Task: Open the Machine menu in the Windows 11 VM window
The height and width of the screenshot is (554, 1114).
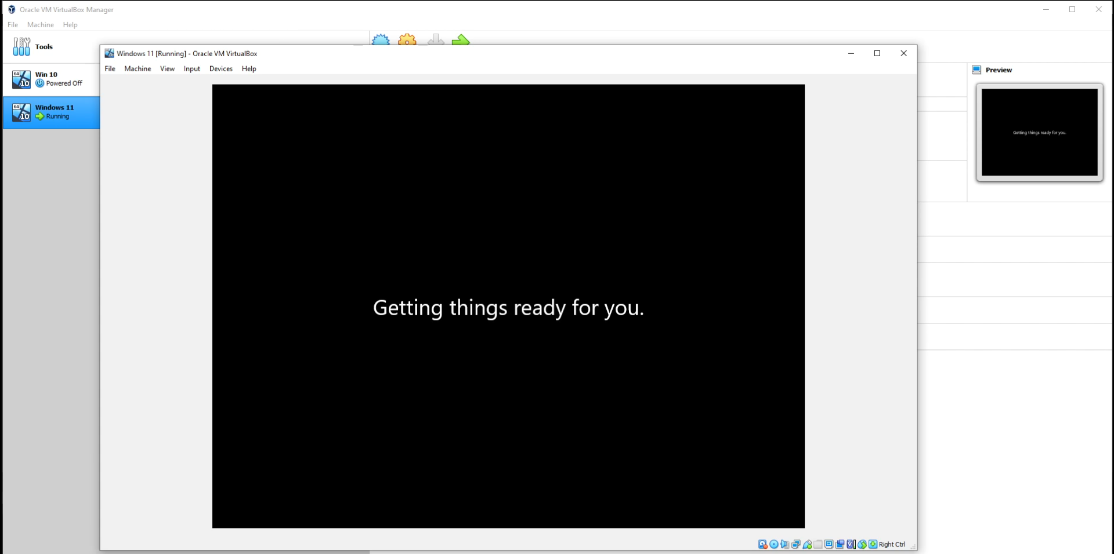Action: coord(138,68)
